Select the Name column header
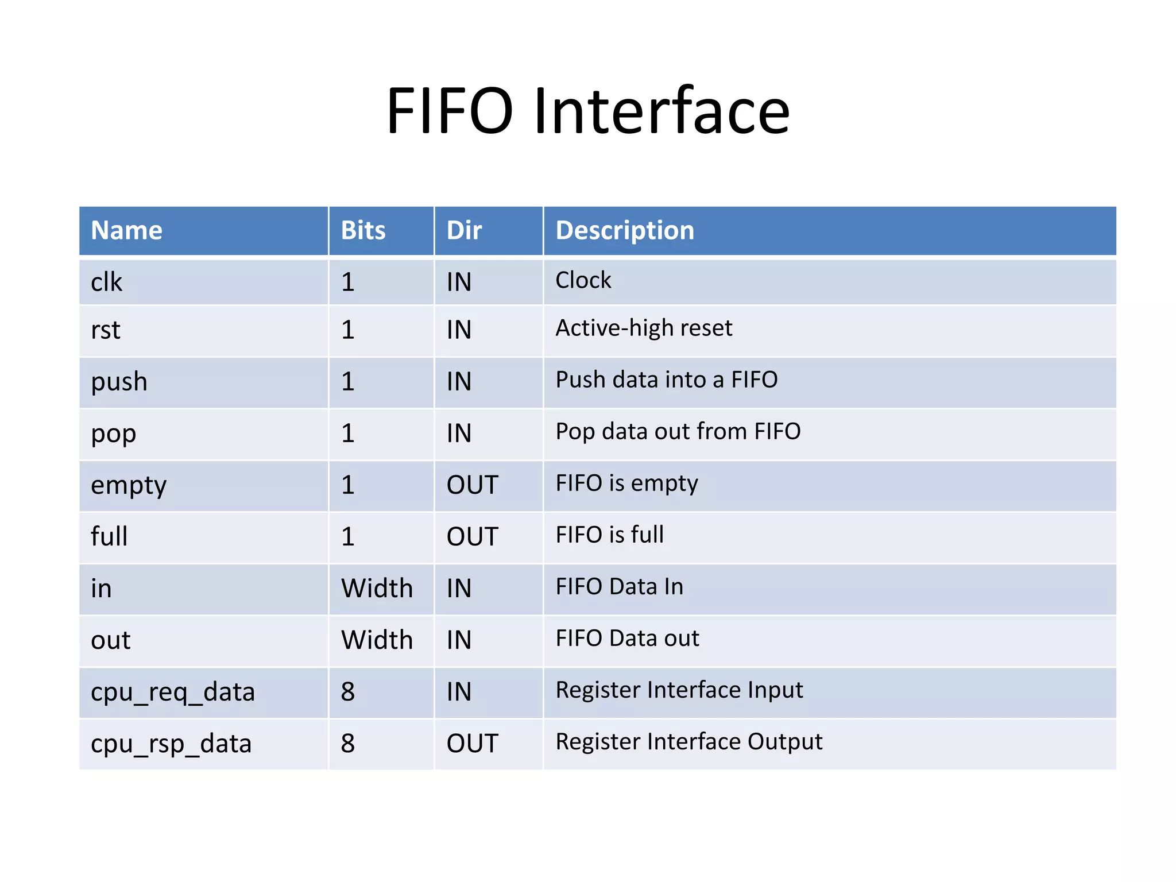Image resolution: width=1176 pixels, height=882 pixels. [x=204, y=231]
